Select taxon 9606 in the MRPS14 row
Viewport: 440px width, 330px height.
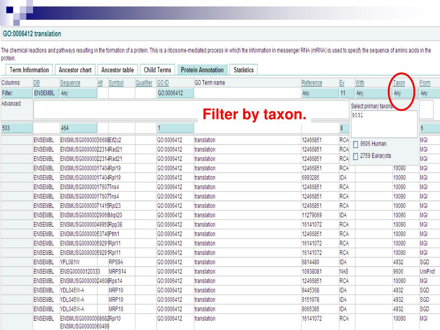pyautogui.click(x=398, y=272)
